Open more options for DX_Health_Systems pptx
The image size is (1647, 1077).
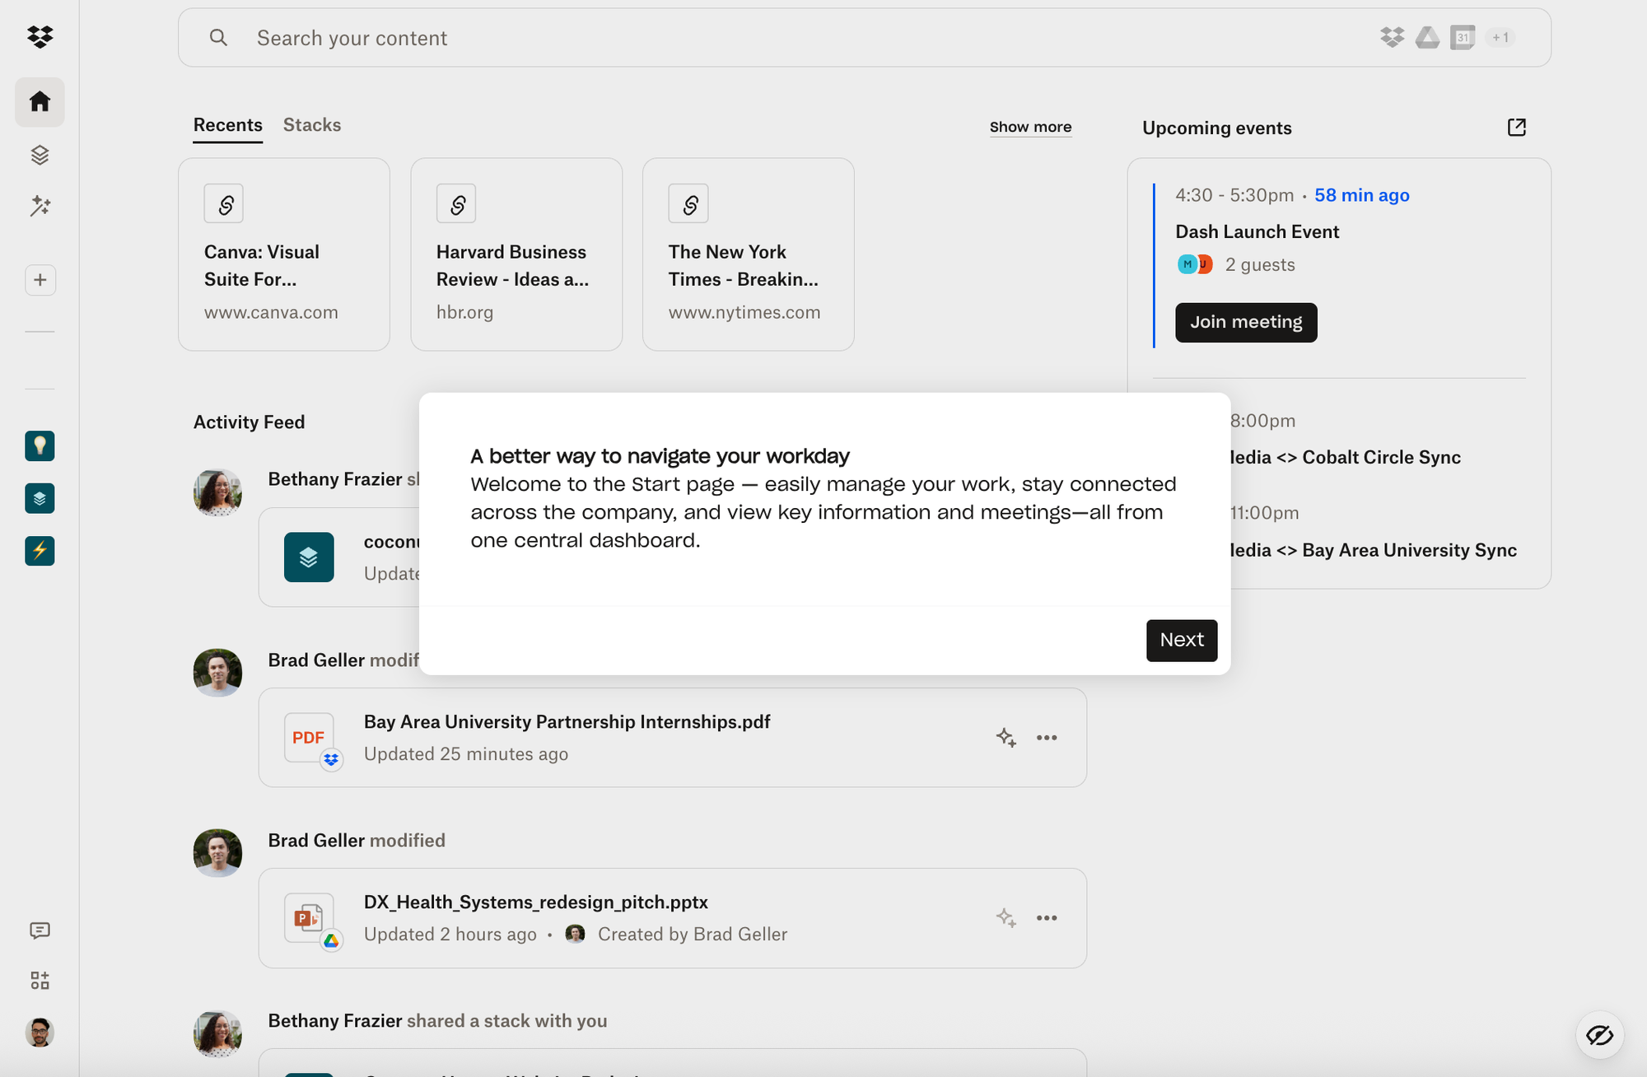point(1047,918)
